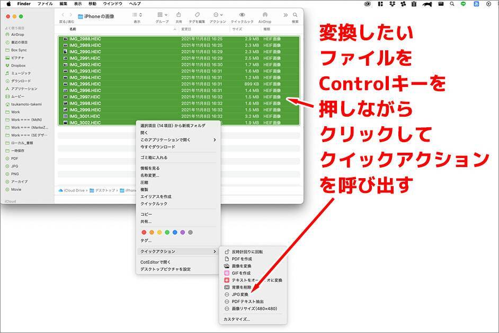Click the Finder forward arrow
499x333 pixels.
click(x=70, y=15)
